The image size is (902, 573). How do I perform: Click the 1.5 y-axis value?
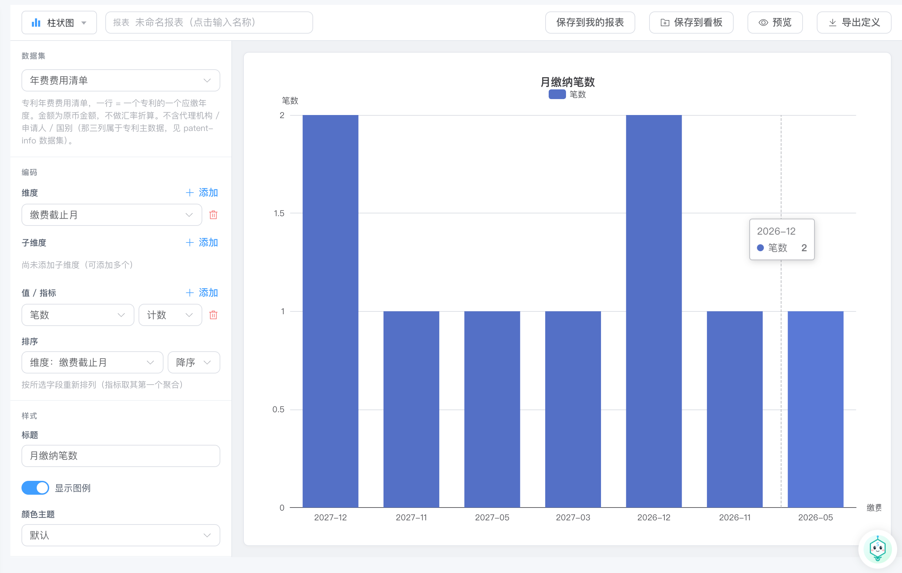click(x=279, y=213)
